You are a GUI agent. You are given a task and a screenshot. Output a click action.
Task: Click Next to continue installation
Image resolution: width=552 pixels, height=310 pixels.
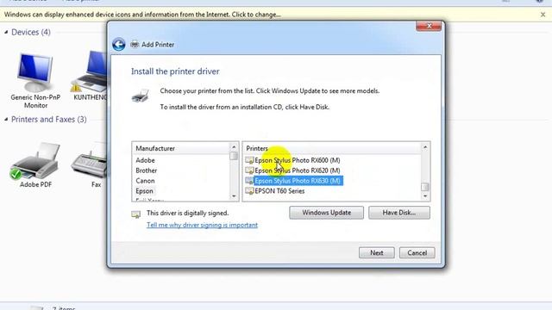coord(376,252)
